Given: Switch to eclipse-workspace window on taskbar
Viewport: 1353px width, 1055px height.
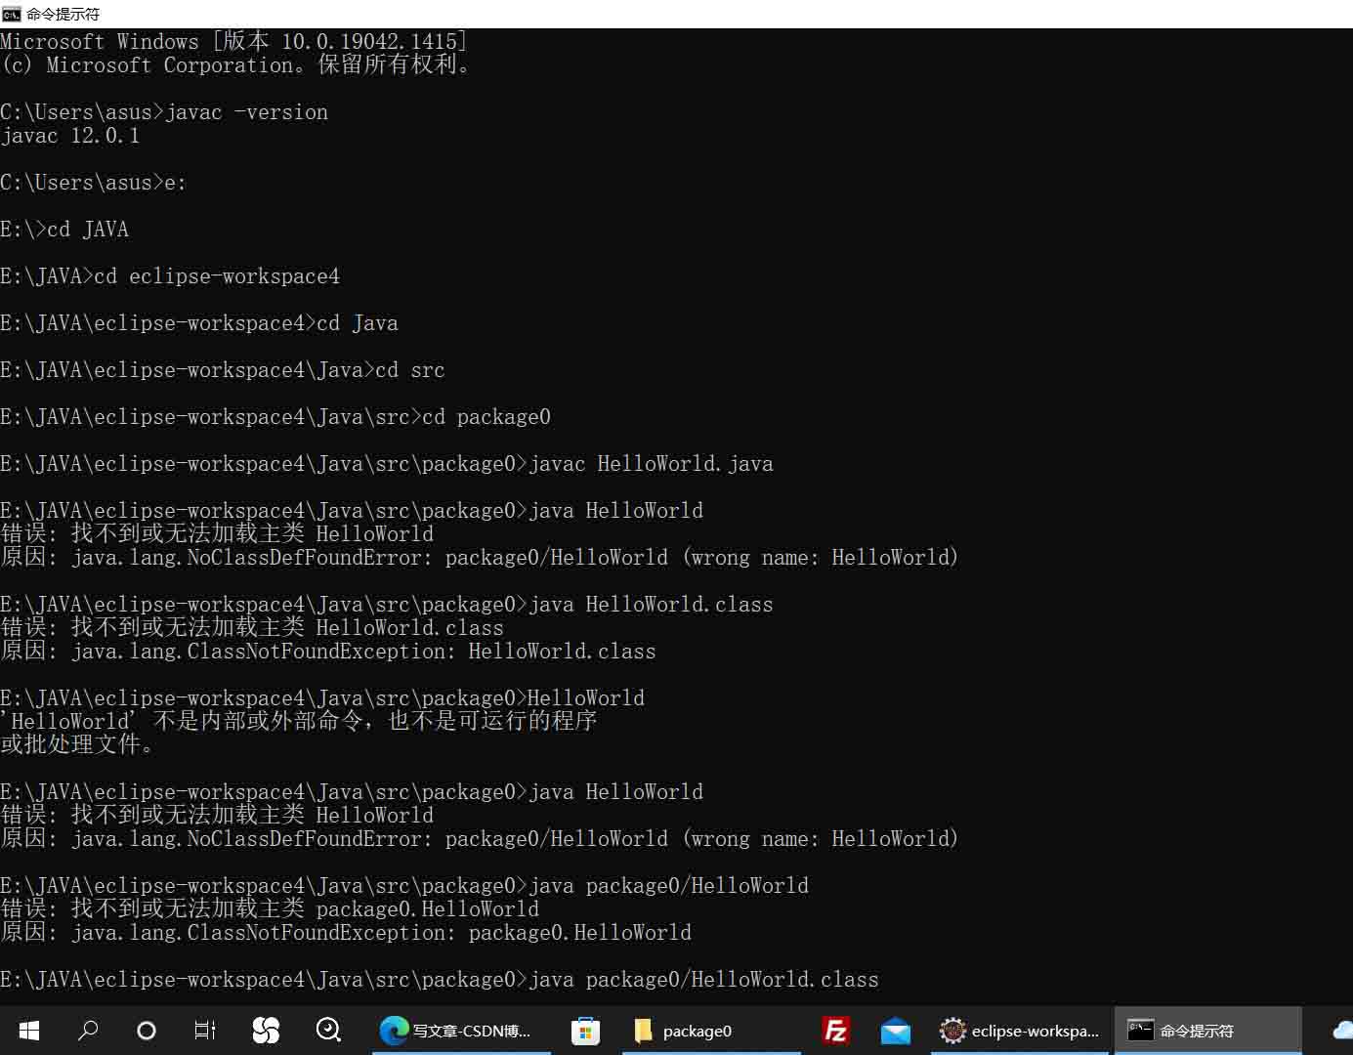Looking at the screenshot, I should click(x=1020, y=1031).
